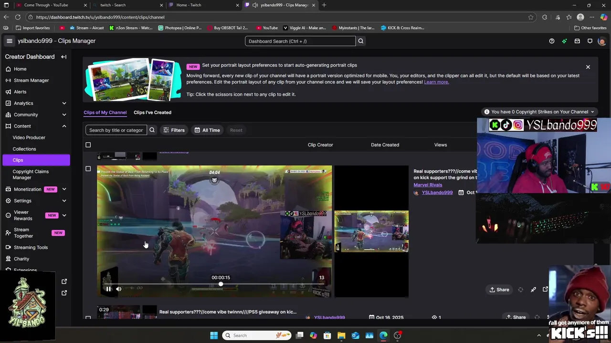Open the Marvel Rivals game link
The height and width of the screenshot is (343, 611).
428,185
